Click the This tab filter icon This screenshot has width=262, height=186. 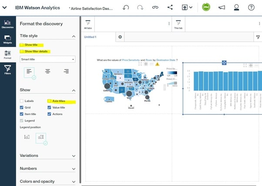coord(178,24)
